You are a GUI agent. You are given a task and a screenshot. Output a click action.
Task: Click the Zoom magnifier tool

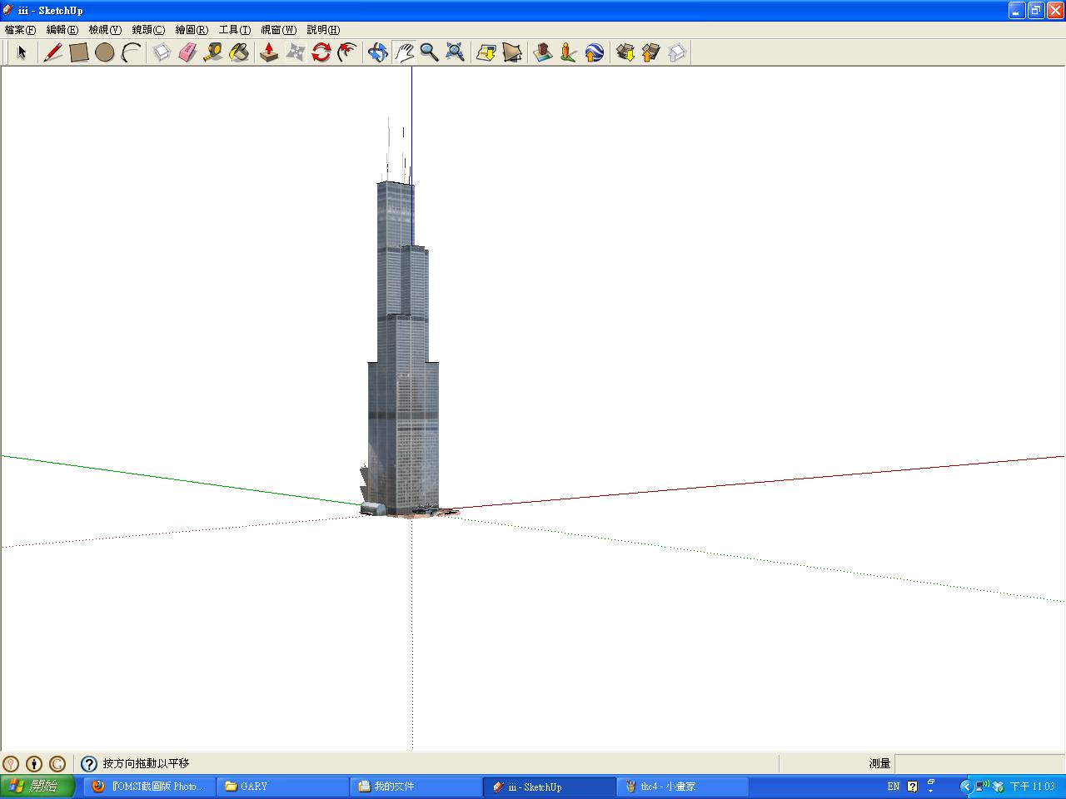click(x=429, y=52)
